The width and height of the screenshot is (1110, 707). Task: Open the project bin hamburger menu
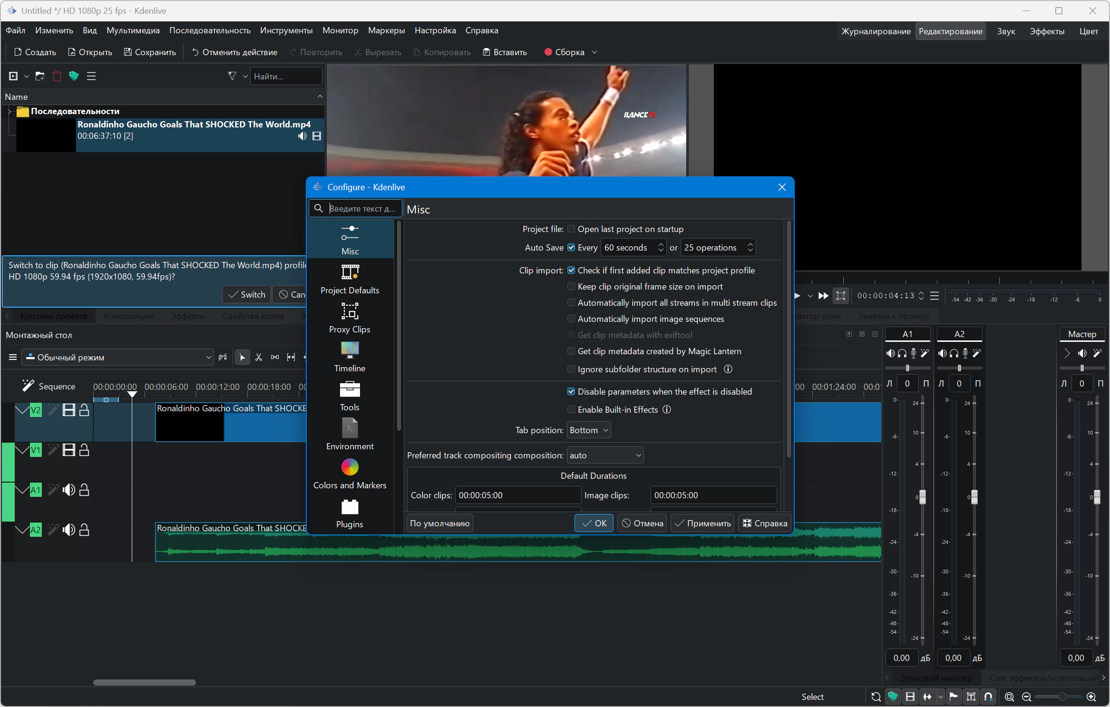click(x=91, y=76)
